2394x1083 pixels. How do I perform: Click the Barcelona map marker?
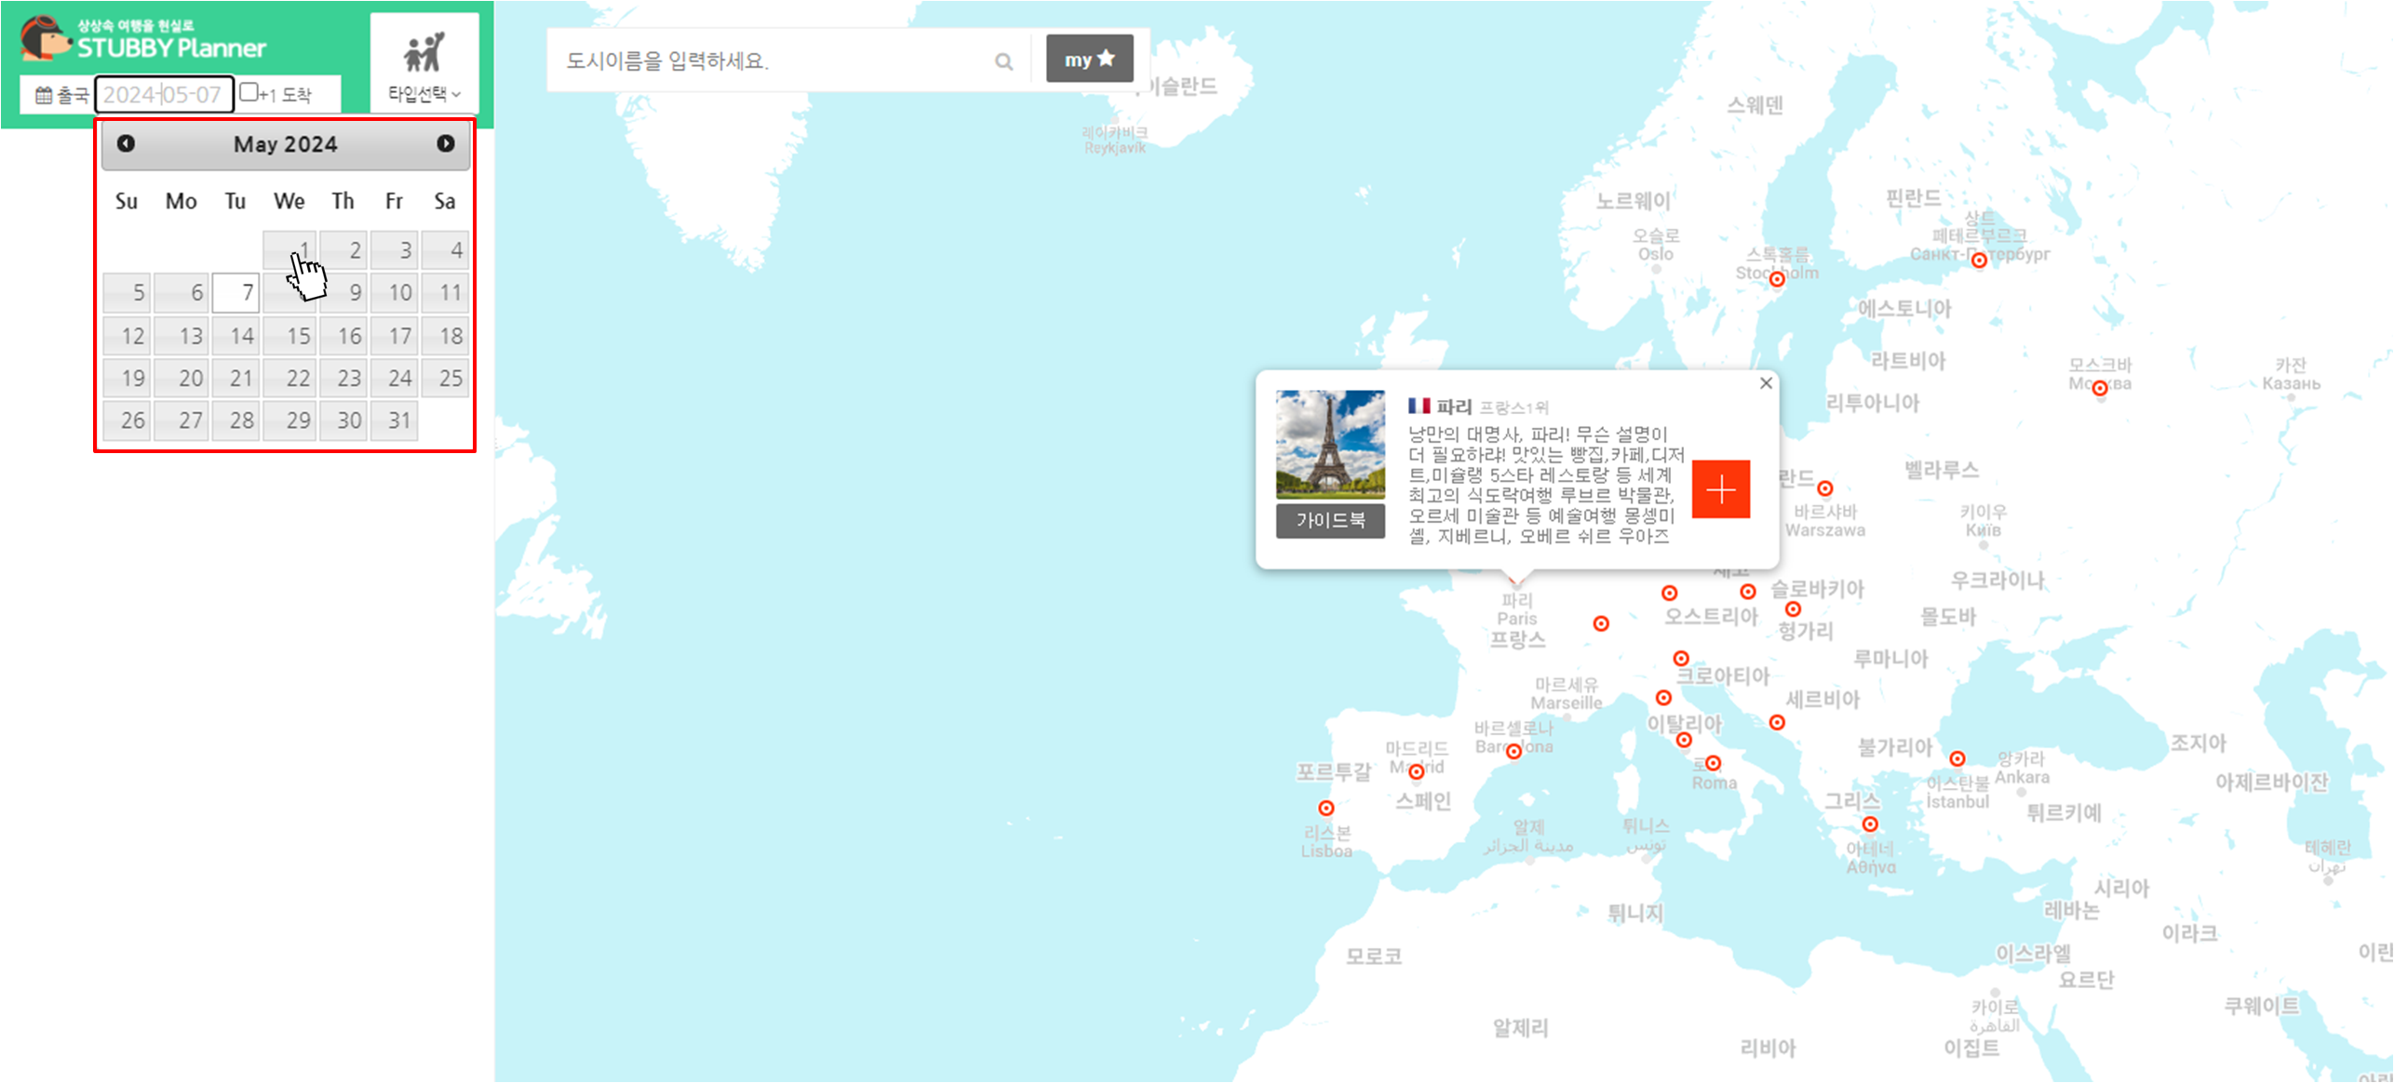pyautogui.click(x=1514, y=751)
